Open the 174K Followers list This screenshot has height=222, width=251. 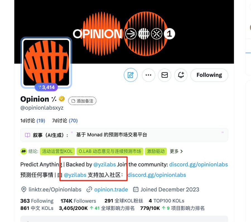[78, 201]
